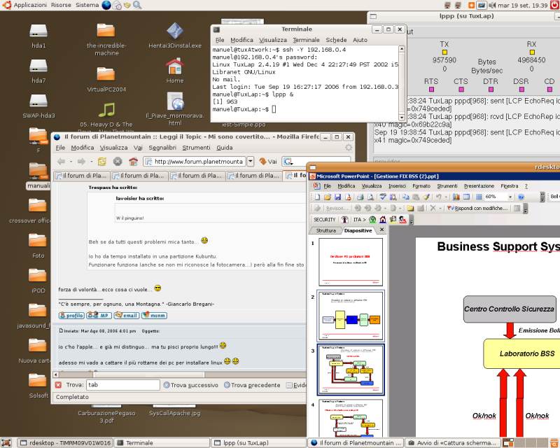Image resolution: width=560 pixels, height=448 pixels.
Task: Click the green globe icon in SECURITY toolbar
Action: 372,219
